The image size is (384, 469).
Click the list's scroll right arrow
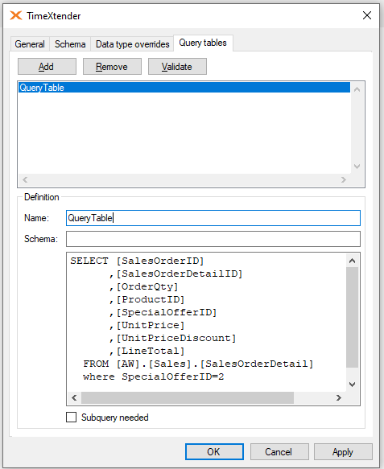(x=344, y=179)
